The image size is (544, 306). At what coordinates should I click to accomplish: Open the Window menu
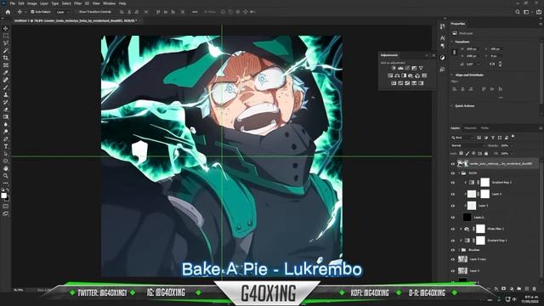pos(109,3)
